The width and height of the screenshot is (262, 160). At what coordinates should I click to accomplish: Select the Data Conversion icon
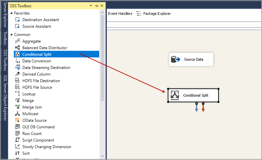[x=17, y=61]
